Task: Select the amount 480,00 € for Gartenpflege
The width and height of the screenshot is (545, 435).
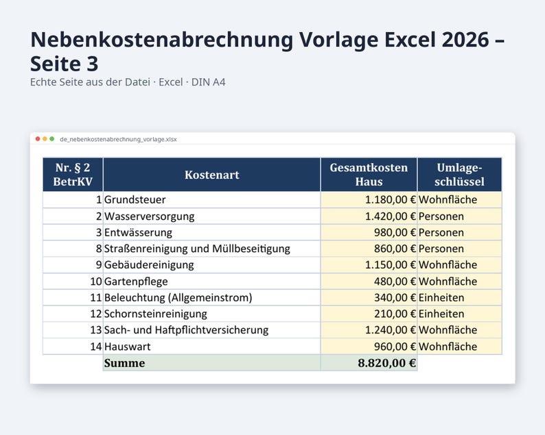Action: click(369, 282)
